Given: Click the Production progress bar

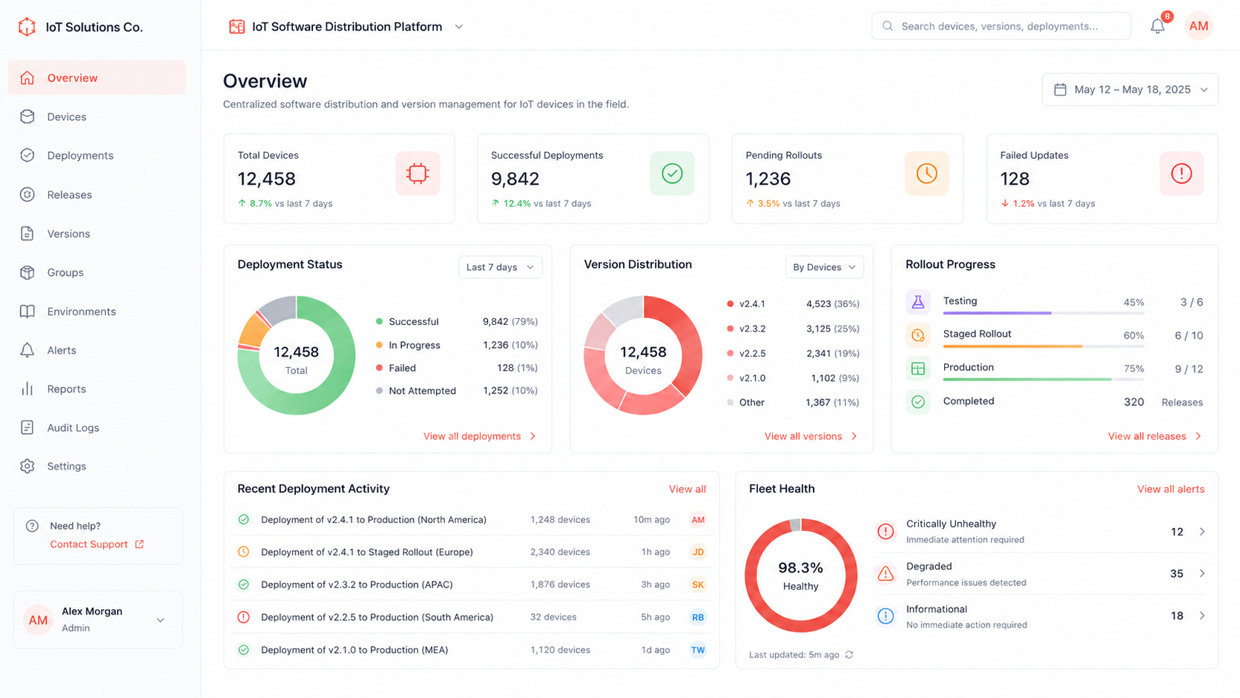Looking at the screenshot, I should 1043,380.
